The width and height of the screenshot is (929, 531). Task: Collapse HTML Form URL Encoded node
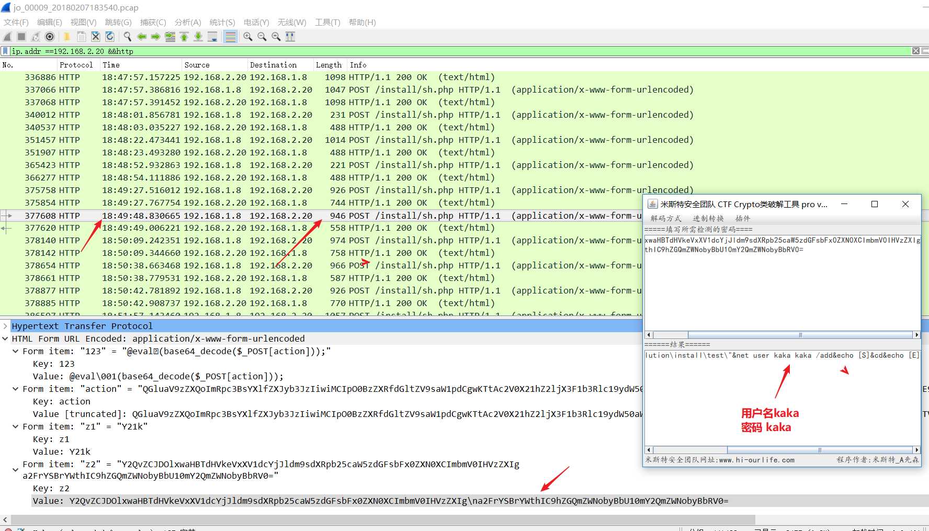coord(5,338)
